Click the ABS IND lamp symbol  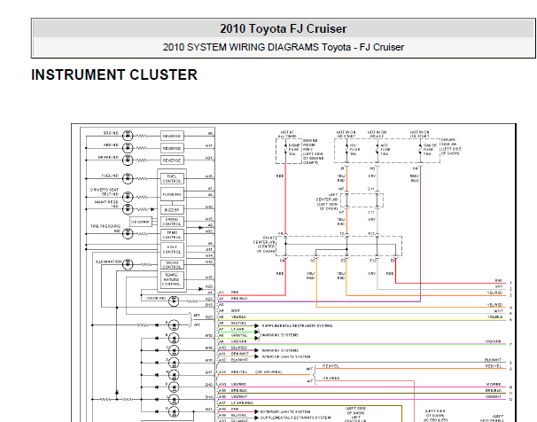(128, 148)
